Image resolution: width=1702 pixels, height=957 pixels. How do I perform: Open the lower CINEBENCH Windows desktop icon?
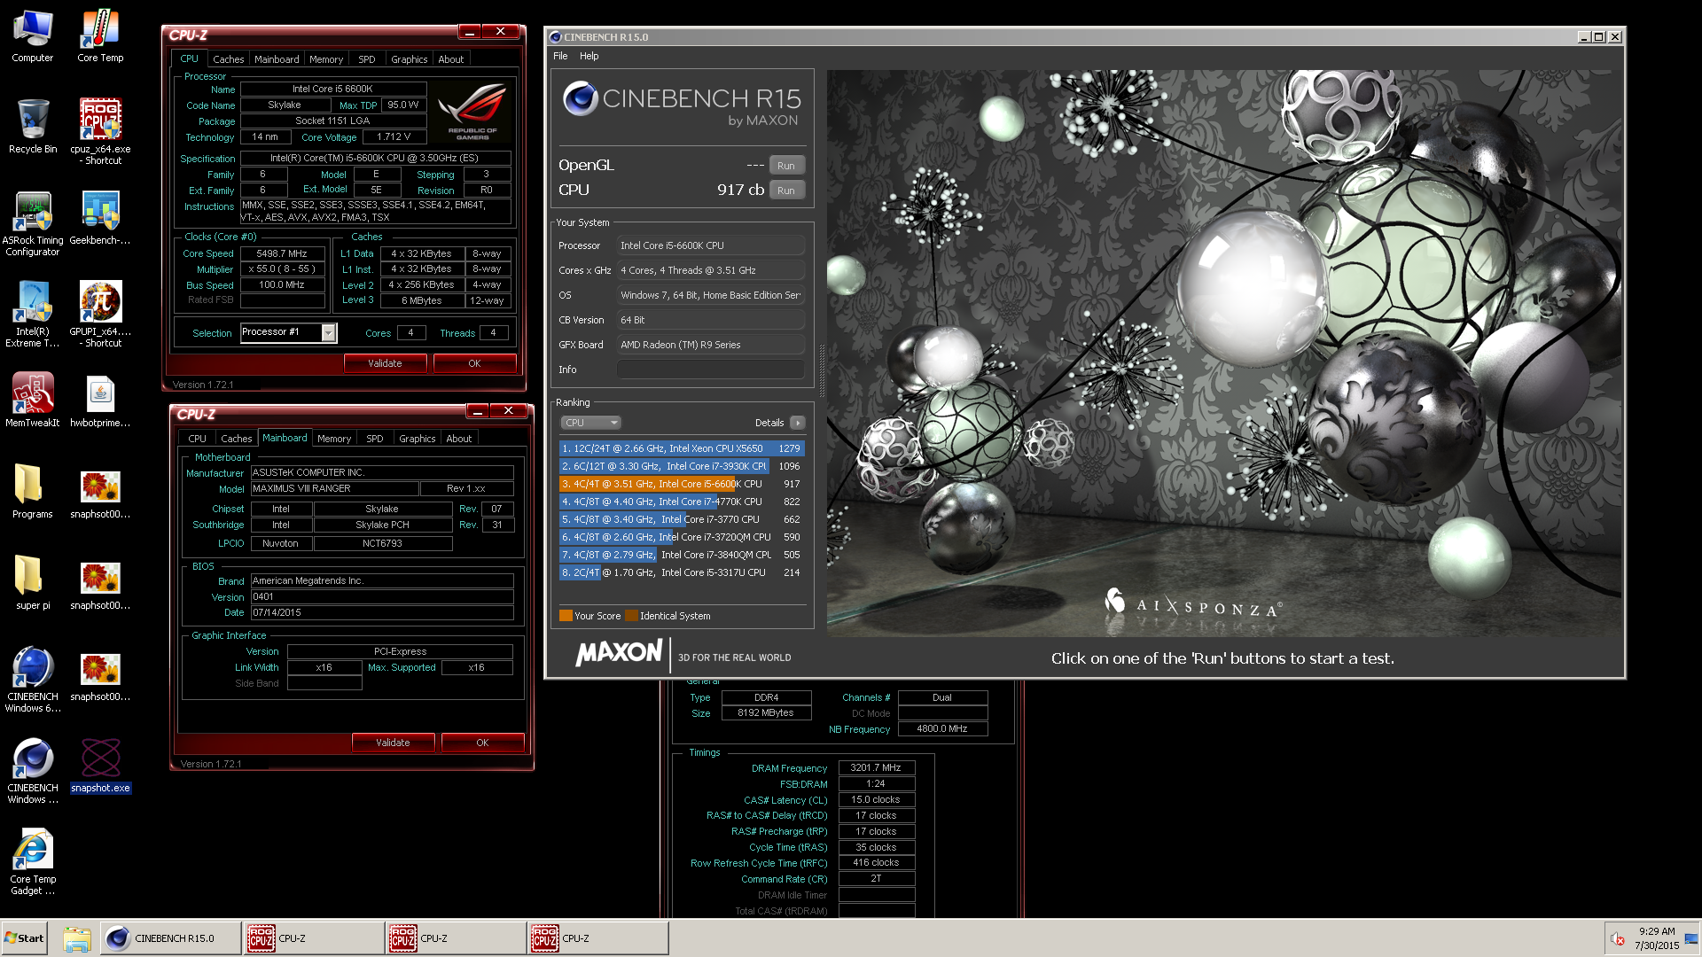33,771
